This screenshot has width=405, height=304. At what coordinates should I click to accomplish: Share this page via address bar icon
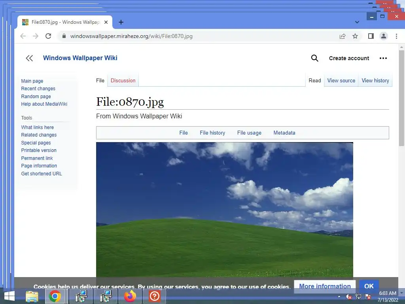(x=343, y=36)
